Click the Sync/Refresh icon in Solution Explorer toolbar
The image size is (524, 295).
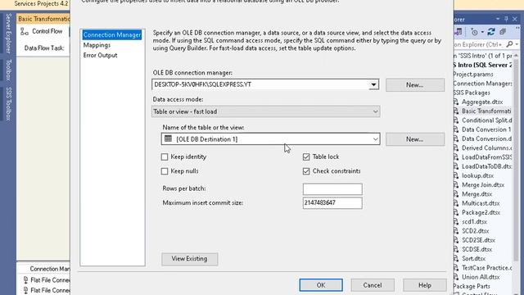coord(491,32)
